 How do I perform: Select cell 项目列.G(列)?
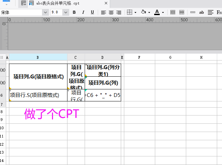point(103,83)
